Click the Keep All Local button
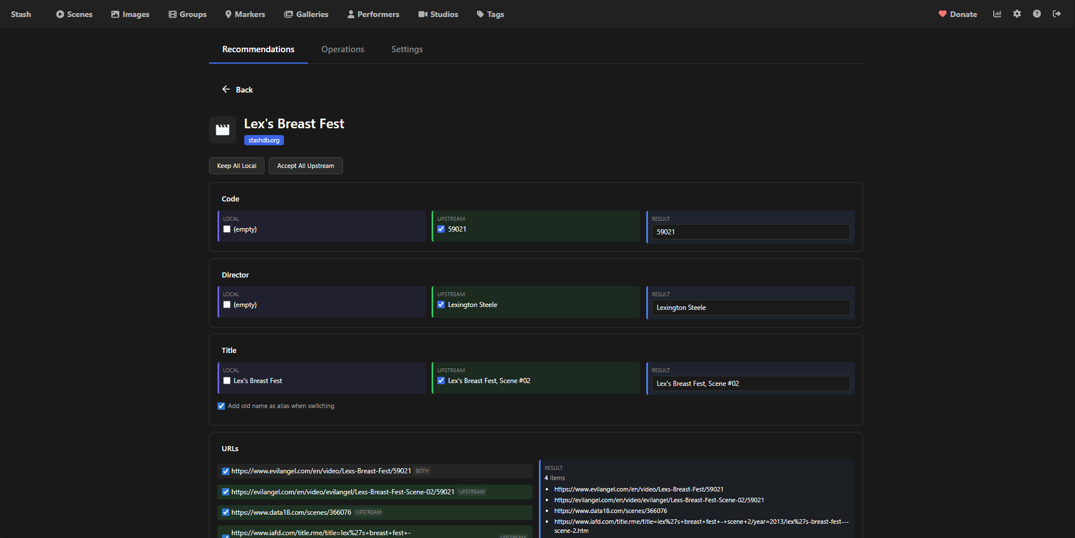 coord(236,166)
